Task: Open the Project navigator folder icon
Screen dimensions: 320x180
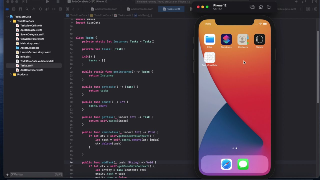Action: click(x=7, y=9)
